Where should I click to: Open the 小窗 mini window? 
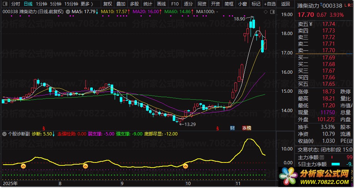[243, 4]
